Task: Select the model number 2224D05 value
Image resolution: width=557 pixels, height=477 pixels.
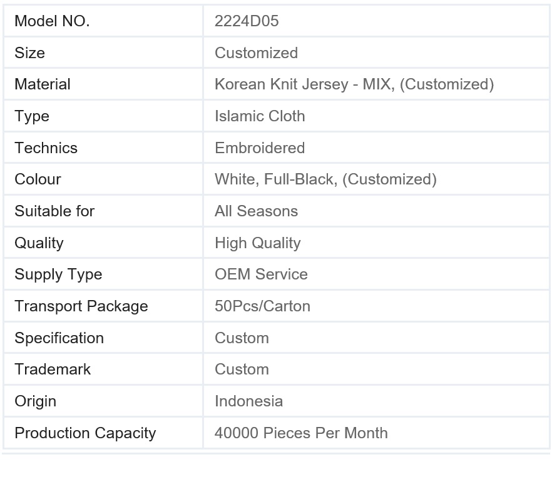Action: pyautogui.click(x=247, y=21)
